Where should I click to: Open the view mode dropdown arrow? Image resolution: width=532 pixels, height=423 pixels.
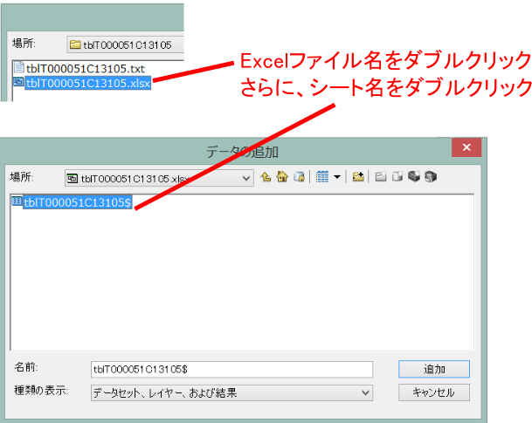337,177
